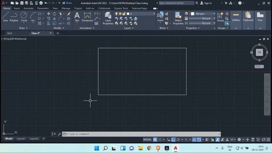Viewport: 272px width, 153px height.
Task: Select the Scale tool
Action: pos(54,23)
